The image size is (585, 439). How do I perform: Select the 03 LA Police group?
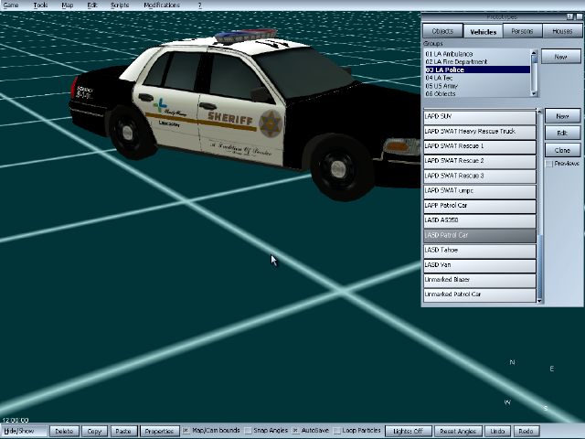(x=477, y=70)
